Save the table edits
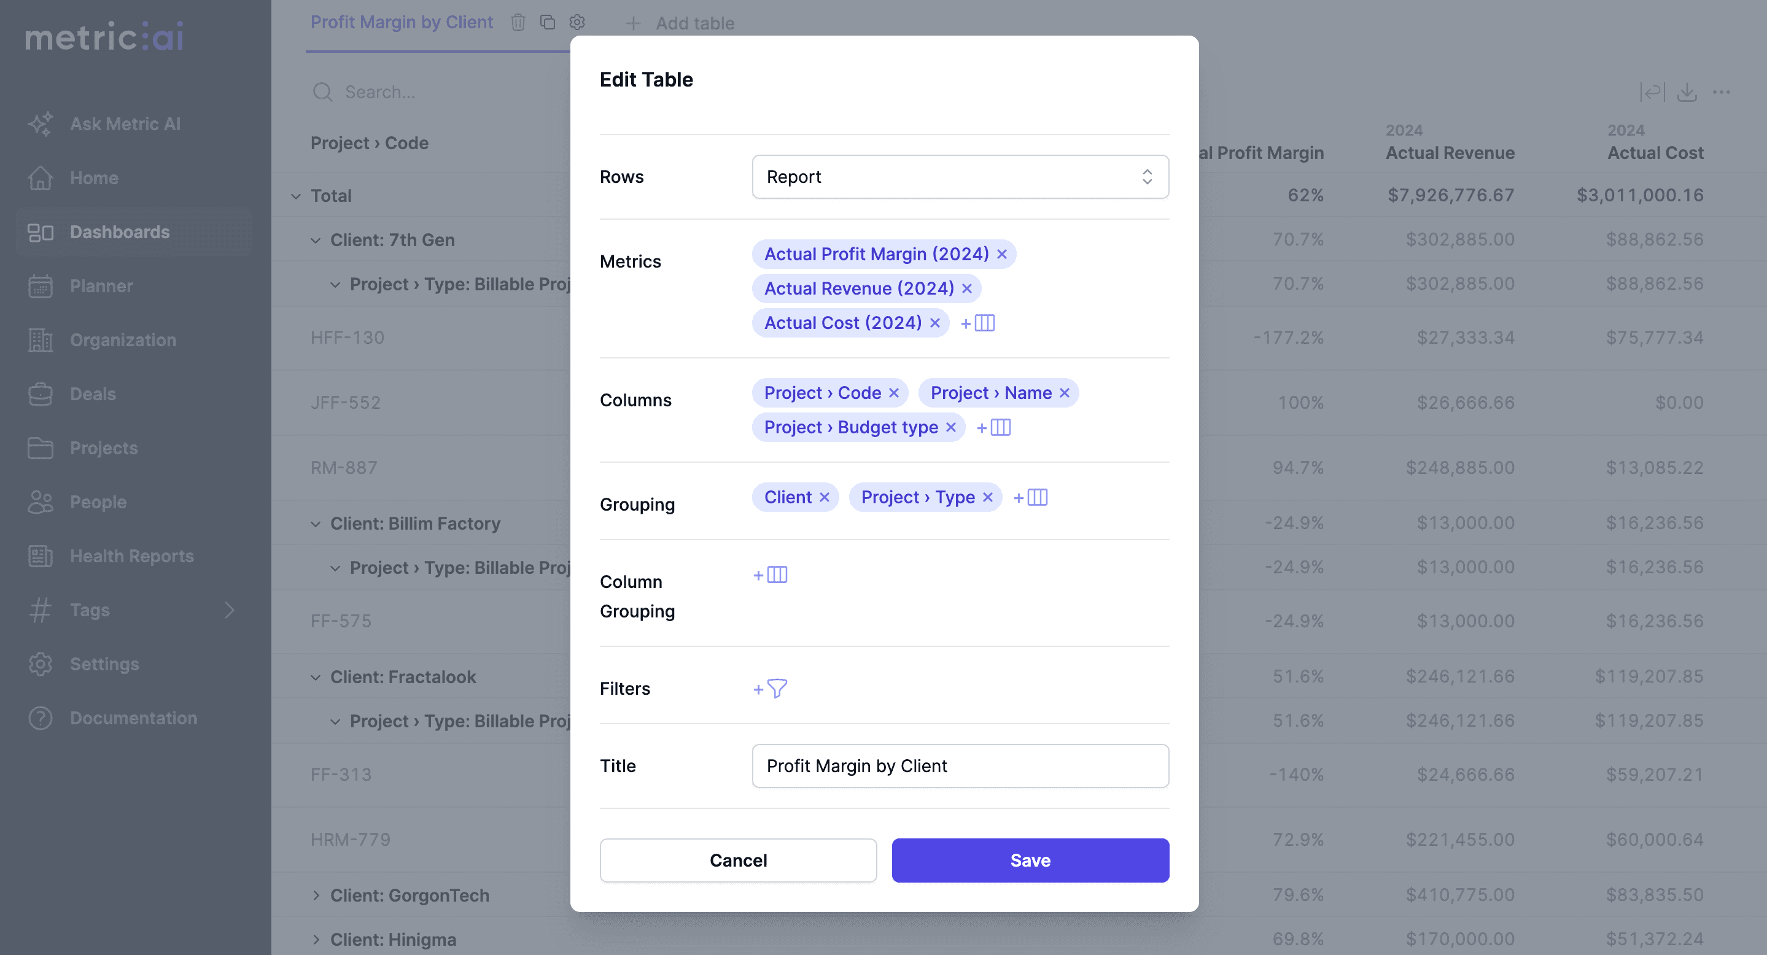 click(1030, 860)
